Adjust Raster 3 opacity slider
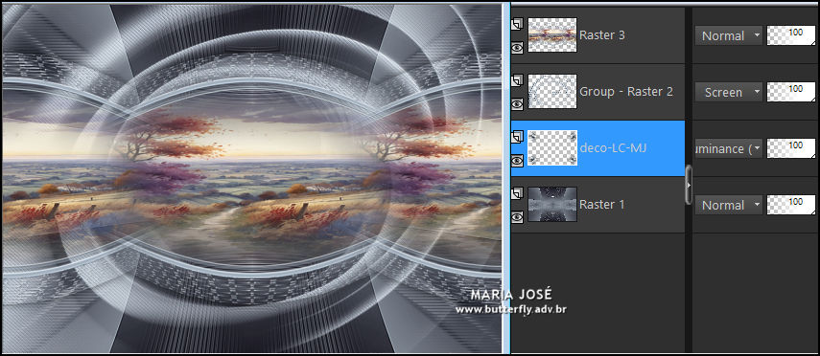Image resolution: width=820 pixels, height=356 pixels. (x=791, y=35)
